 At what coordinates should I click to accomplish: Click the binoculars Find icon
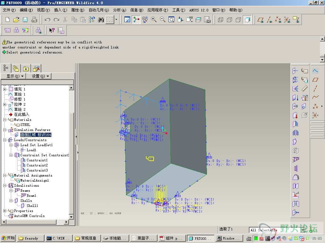pyautogui.click(x=101, y=20)
